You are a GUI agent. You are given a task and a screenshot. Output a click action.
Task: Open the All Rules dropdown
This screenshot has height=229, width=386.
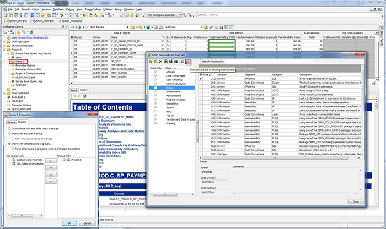coord(202,28)
